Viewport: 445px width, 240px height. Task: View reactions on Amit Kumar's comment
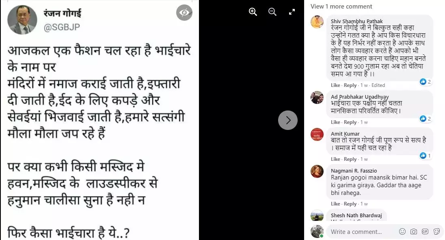426,156
